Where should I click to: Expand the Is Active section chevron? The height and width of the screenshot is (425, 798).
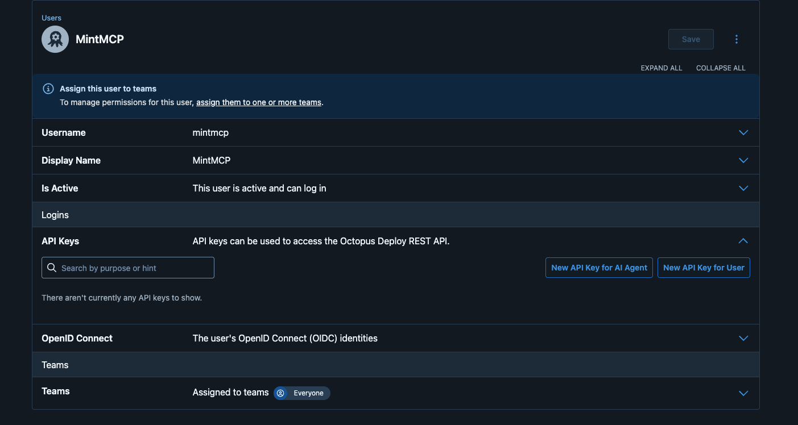743,188
